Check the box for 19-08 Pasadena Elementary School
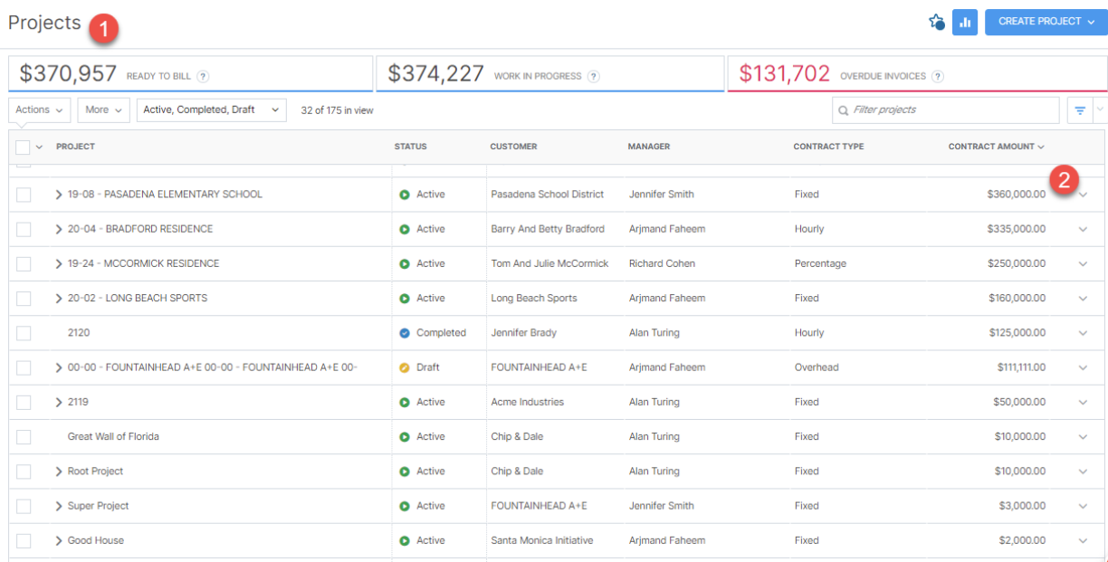 coord(24,195)
